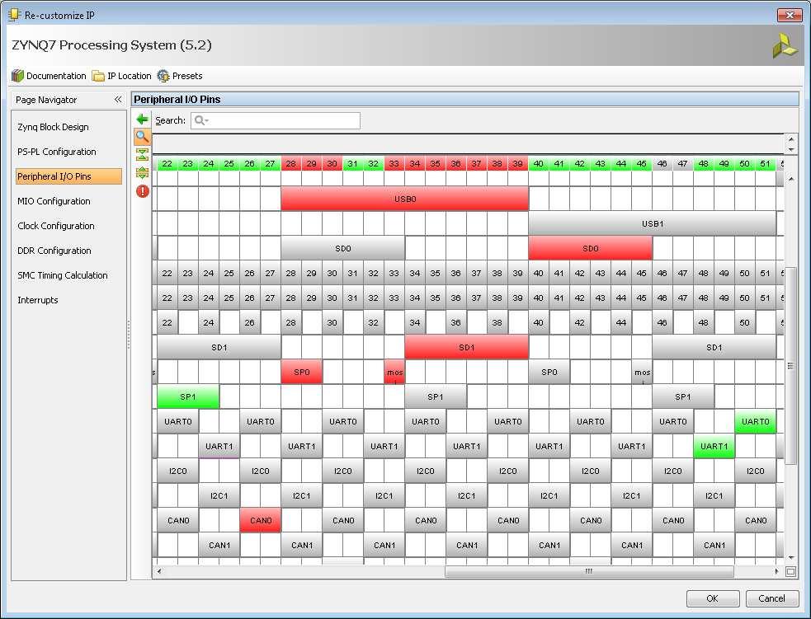Click the horizontal scrollbar thumb
Image resolution: width=811 pixels, height=619 pixels.
coord(589,571)
